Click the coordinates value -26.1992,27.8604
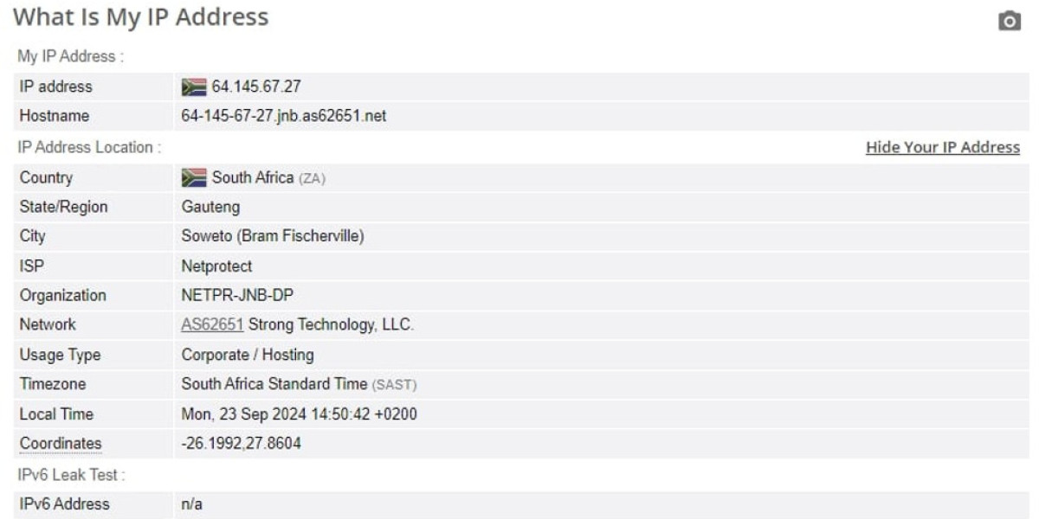The width and height of the screenshot is (1039, 519). 242,444
